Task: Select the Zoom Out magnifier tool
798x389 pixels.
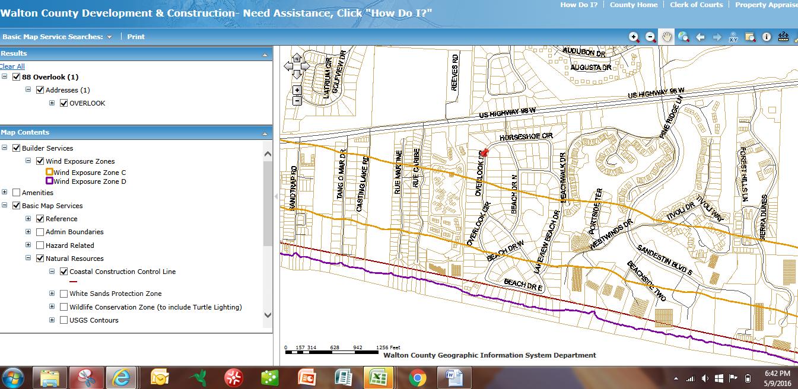Action: (x=650, y=37)
